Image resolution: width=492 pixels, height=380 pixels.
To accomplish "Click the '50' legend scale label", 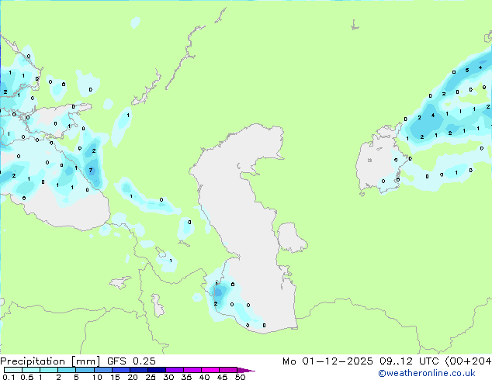I will tap(240, 377).
